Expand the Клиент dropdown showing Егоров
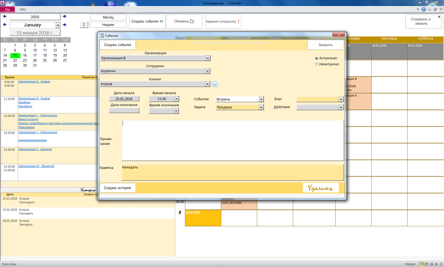Screen dimensions: 444x267 click(x=207, y=84)
